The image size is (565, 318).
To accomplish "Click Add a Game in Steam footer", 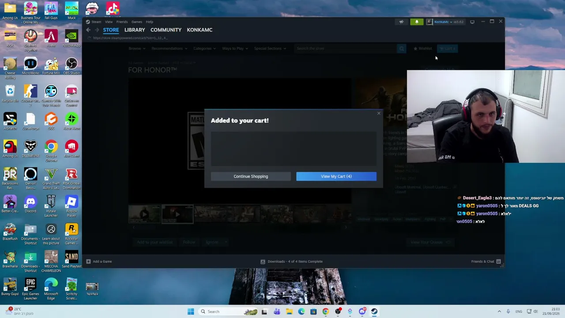I will [99, 261].
